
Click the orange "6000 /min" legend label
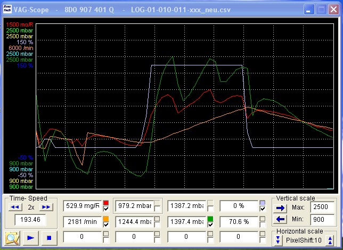(21, 48)
